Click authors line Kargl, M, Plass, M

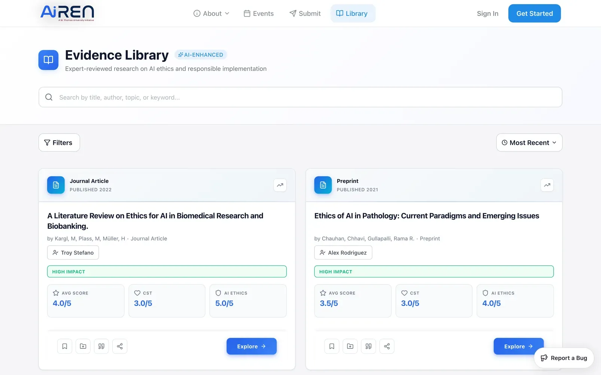click(x=107, y=238)
